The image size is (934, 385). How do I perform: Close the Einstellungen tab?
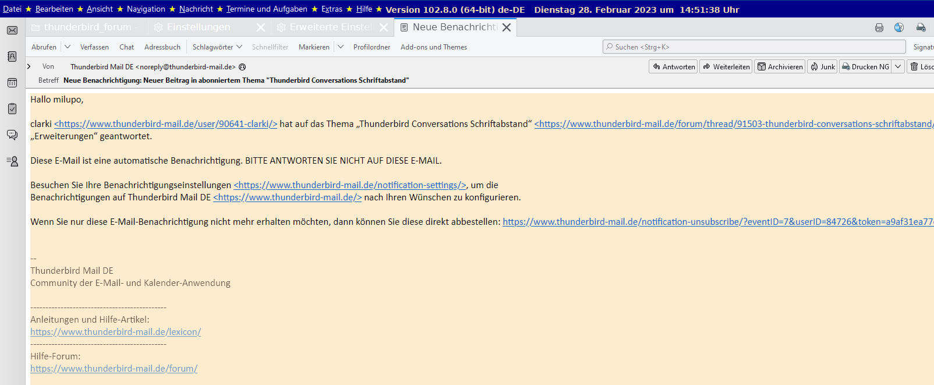[261, 27]
